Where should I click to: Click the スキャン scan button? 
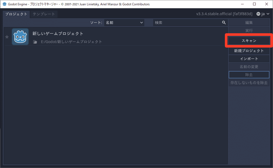click(x=249, y=40)
